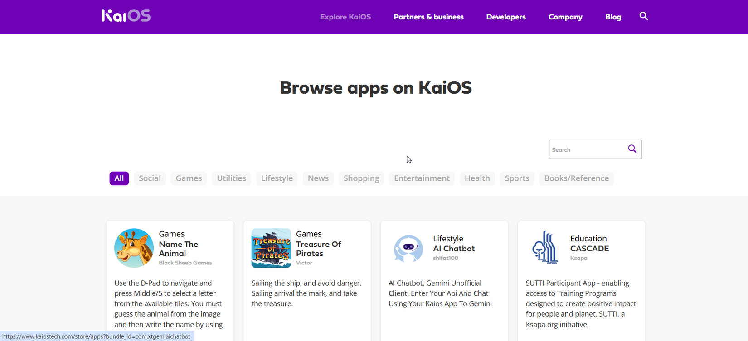Select the All category filter
Image resolution: width=748 pixels, height=341 pixels.
click(x=119, y=178)
